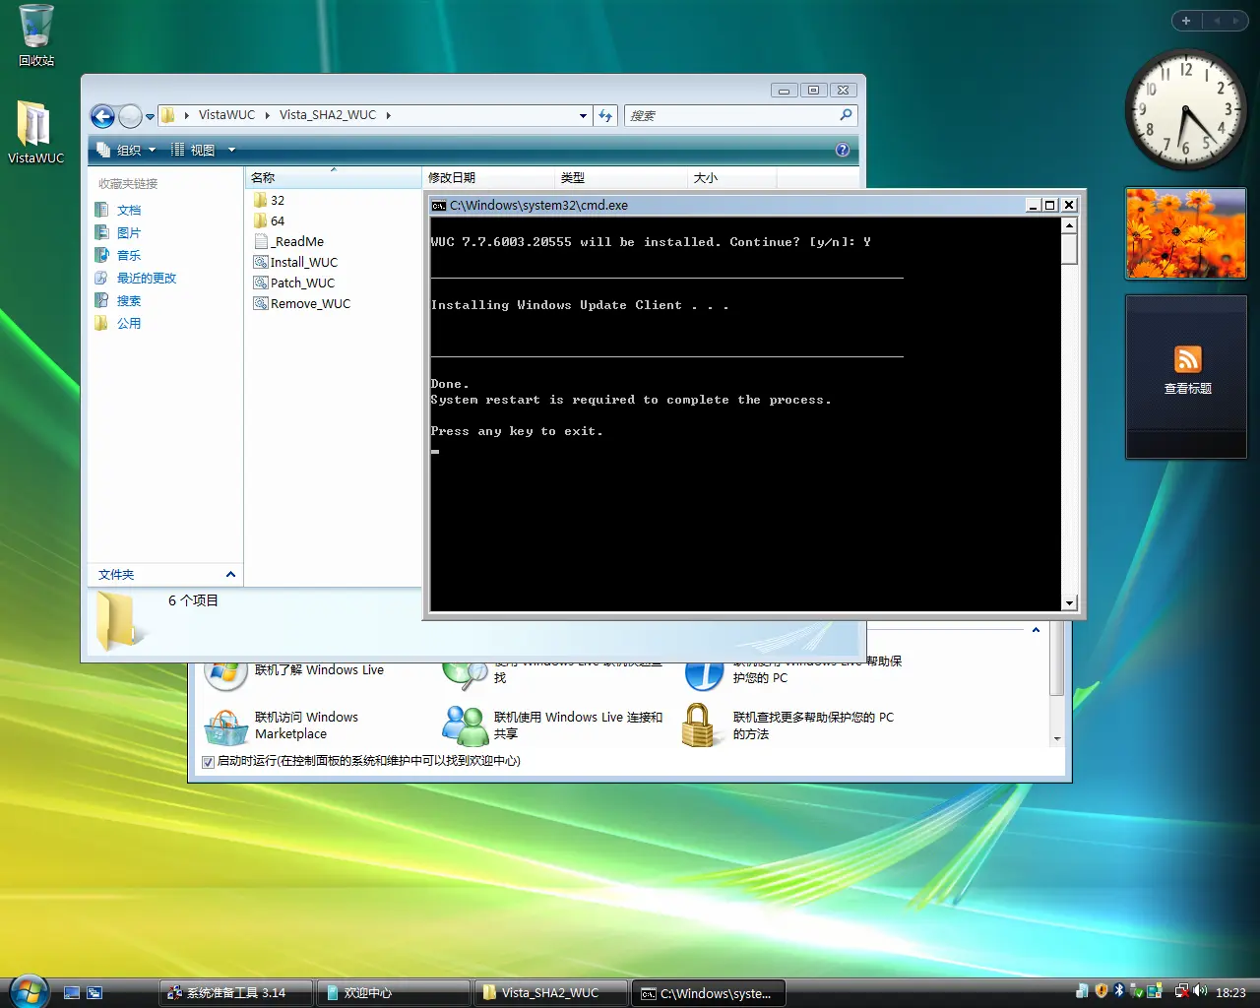This screenshot has height=1008, width=1260.
Task: Sort by 修改日期 column header
Action: 488,177
